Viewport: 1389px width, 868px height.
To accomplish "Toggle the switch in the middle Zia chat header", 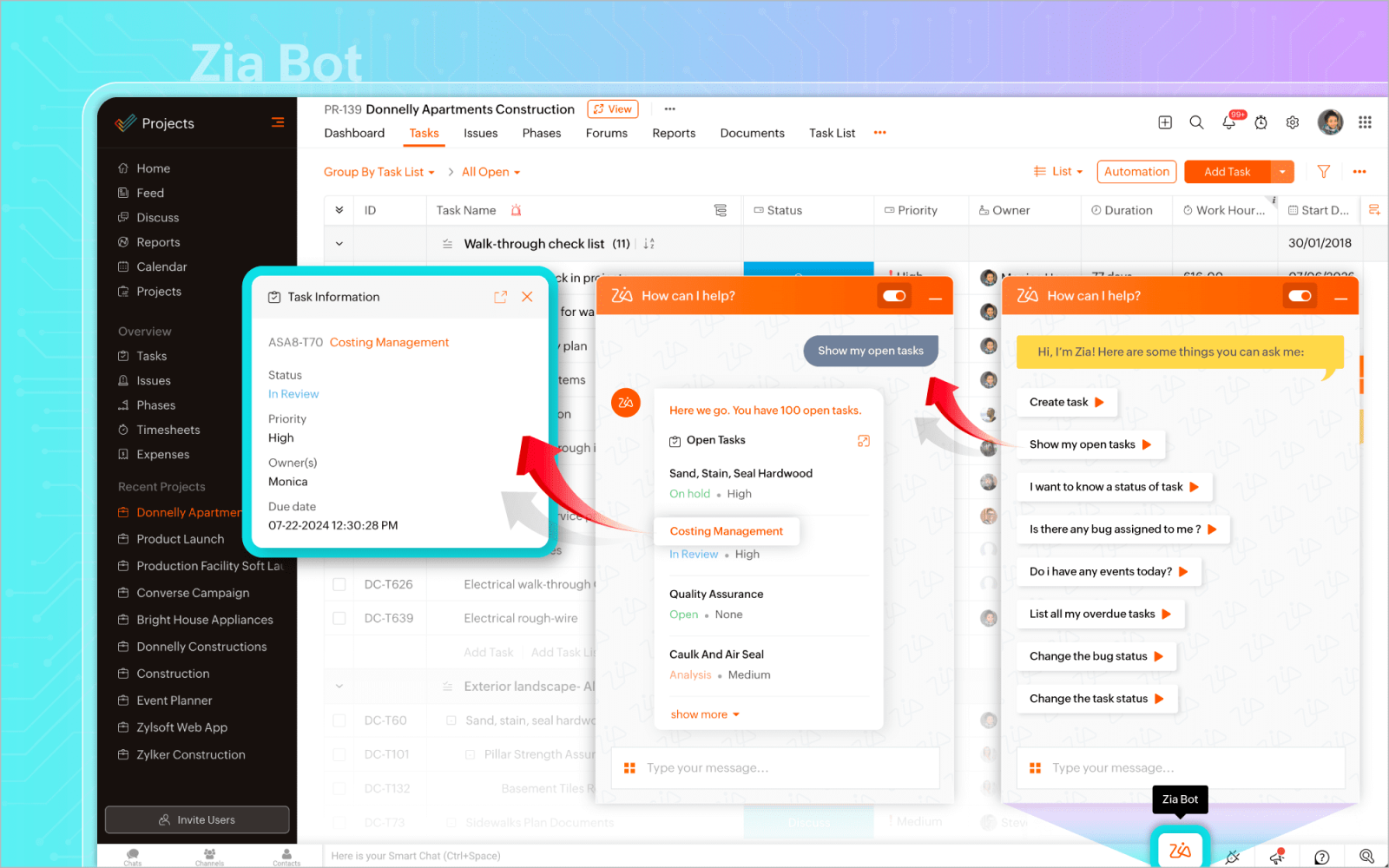I will pyautogui.click(x=894, y=296).
